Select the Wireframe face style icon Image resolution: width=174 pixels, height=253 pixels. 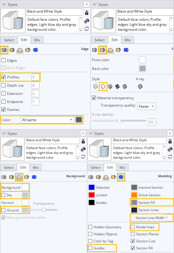pos(95,87)
